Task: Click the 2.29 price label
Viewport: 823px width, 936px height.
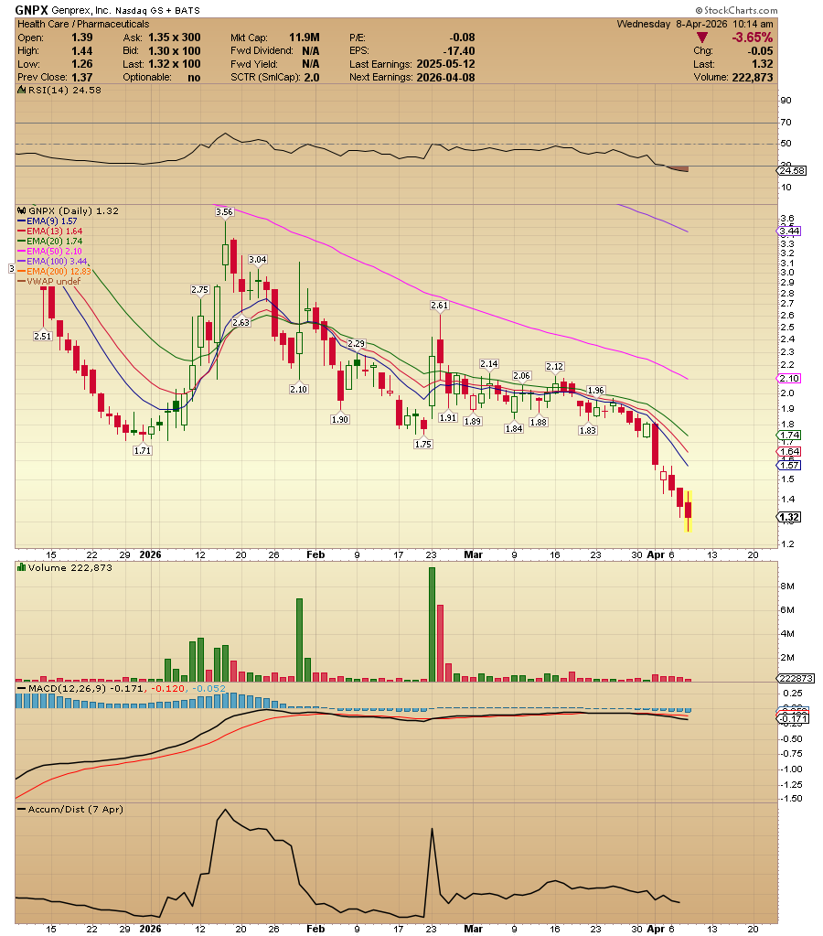Action: coord(357,343)
